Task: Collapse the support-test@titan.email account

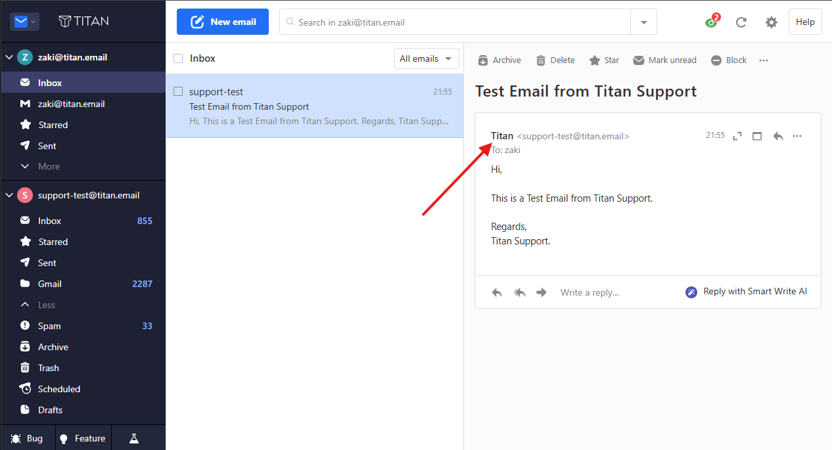Action: tap(9, 195)
